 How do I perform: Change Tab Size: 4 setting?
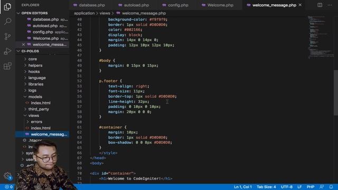pos(266,187)
